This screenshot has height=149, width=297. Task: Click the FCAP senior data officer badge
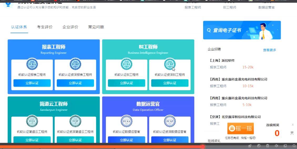tap(170, 121)
